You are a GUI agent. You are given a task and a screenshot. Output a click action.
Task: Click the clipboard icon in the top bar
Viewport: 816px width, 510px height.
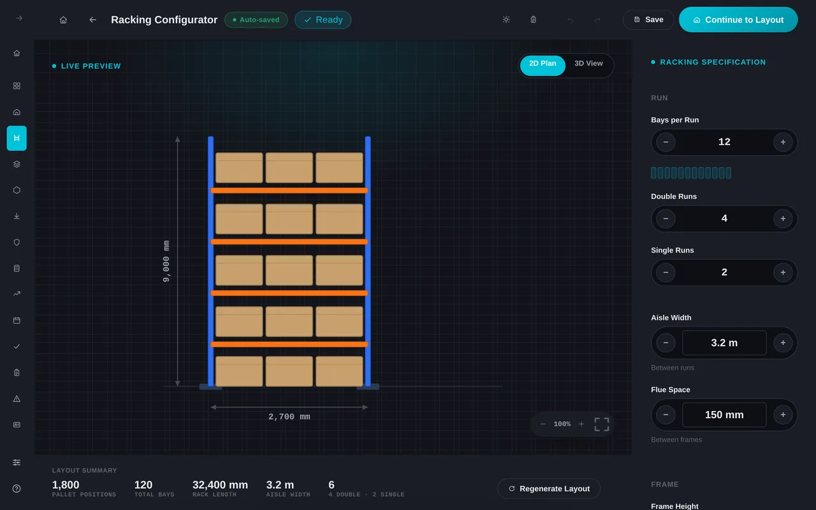click(x=534, y=20)
